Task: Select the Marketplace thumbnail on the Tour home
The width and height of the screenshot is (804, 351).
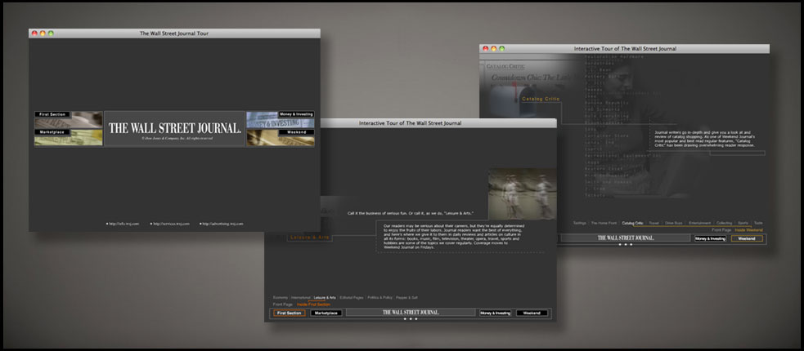Action: pyautogui.click(x=69, y=138)
